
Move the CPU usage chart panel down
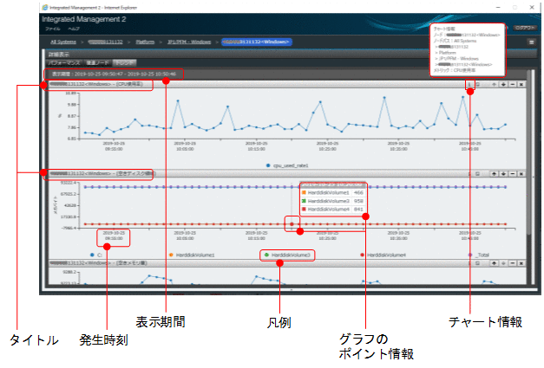coord(503,85)
